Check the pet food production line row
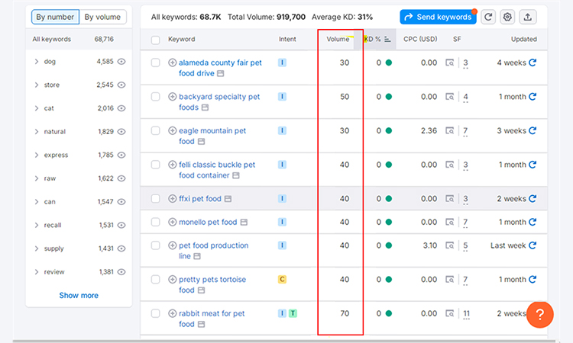This screenshot has height=343, width=573. tap(156, 245)
